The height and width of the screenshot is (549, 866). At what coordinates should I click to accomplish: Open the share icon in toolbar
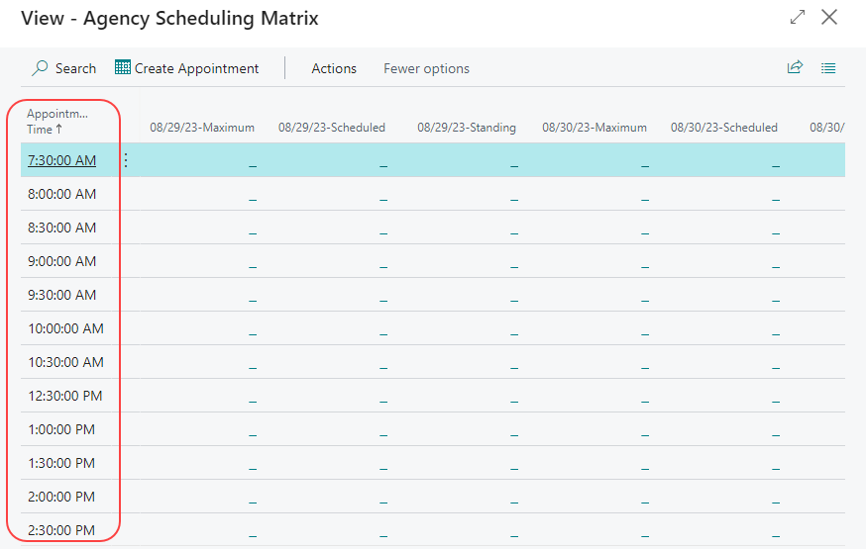coord(794,68)
